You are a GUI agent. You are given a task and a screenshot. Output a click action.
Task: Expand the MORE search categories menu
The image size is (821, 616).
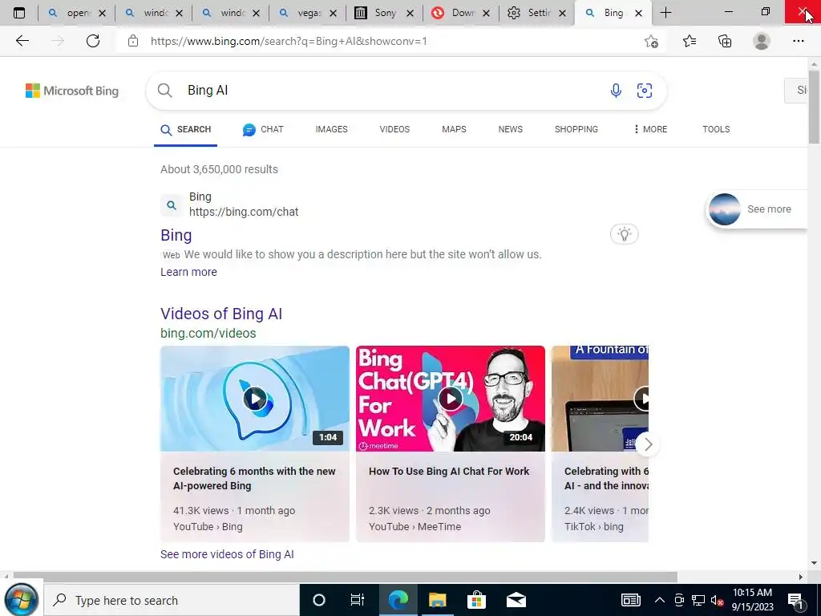650,129
